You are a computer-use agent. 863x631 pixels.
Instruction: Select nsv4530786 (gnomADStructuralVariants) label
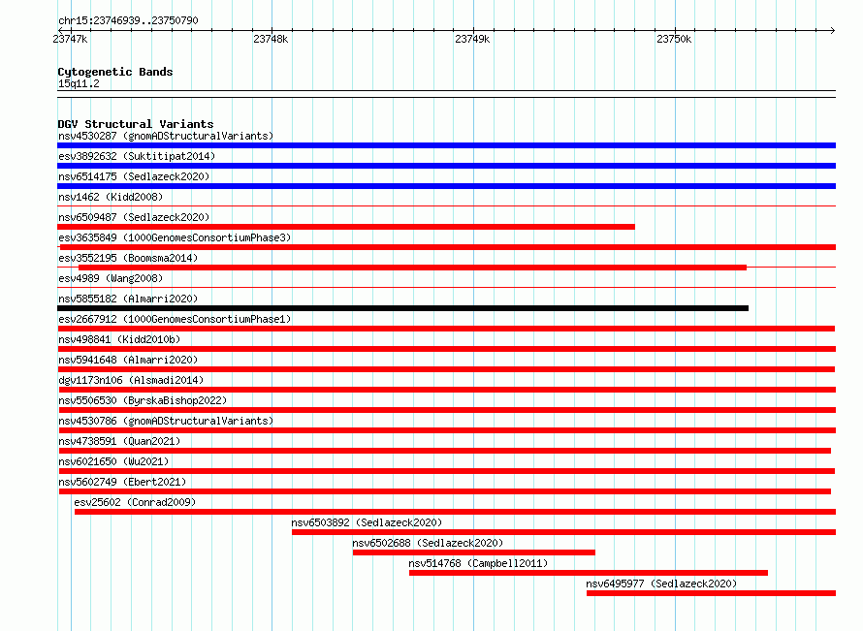[166, 421]
